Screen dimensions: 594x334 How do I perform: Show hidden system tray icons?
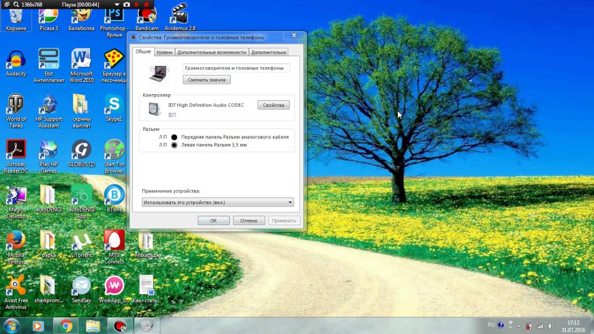coord(519,326)
